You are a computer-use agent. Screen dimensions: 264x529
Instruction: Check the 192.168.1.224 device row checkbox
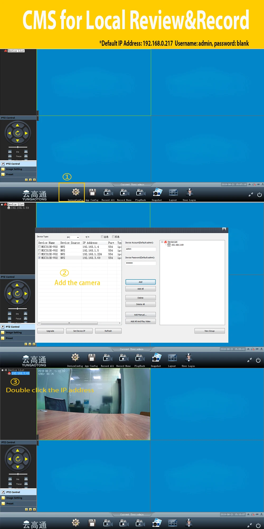(x=39, y=254)
